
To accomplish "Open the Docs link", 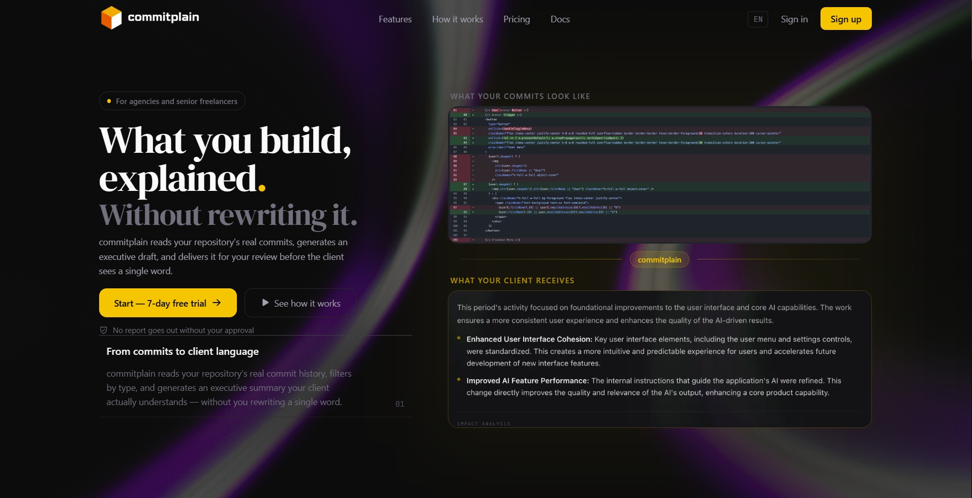I will coord(560,19).
